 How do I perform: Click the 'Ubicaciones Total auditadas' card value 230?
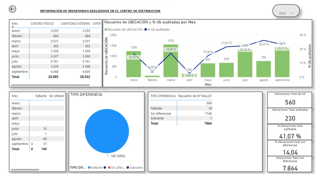tap(290, 118)
